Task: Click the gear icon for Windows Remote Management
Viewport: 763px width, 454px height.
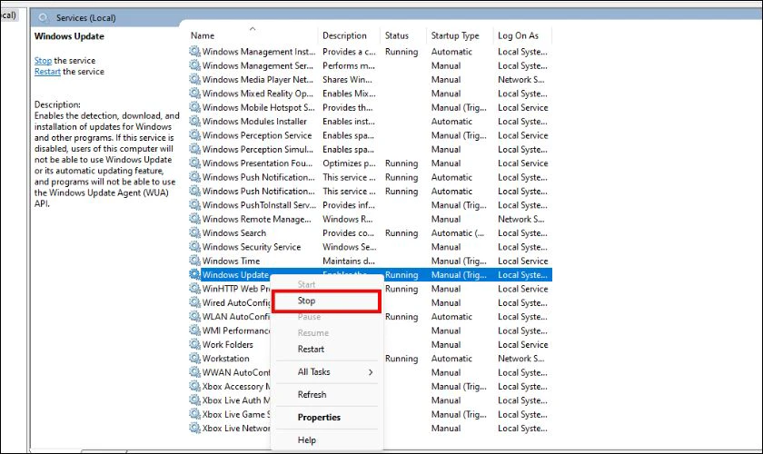Action: pos(194,219)
